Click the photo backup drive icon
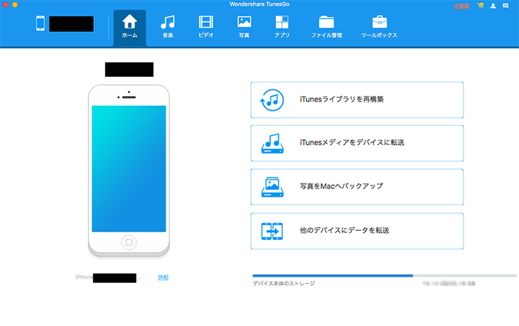519x326 pixels. pos(272,187)
